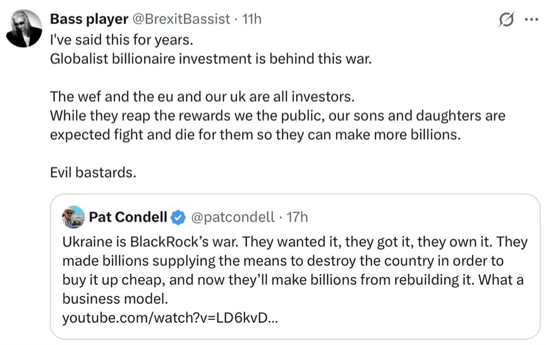This screenshot has width=546, height=345.
Task: Open the Bass player display name
Action: (88, 19)
